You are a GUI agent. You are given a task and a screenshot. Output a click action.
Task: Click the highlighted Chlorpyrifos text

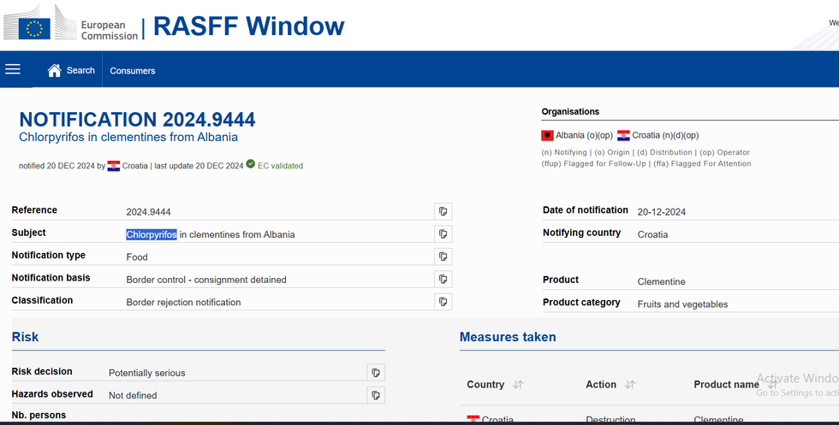click(x=152, y=234)
